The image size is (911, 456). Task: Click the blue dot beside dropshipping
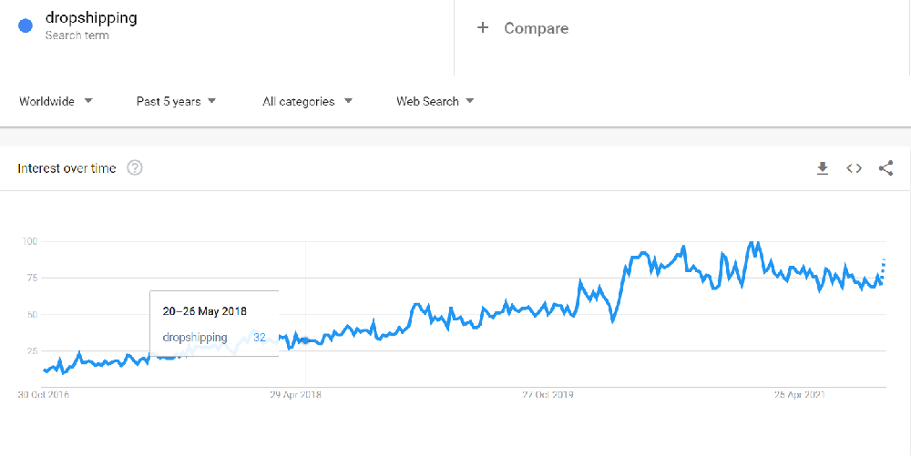[x=25, y=26]
